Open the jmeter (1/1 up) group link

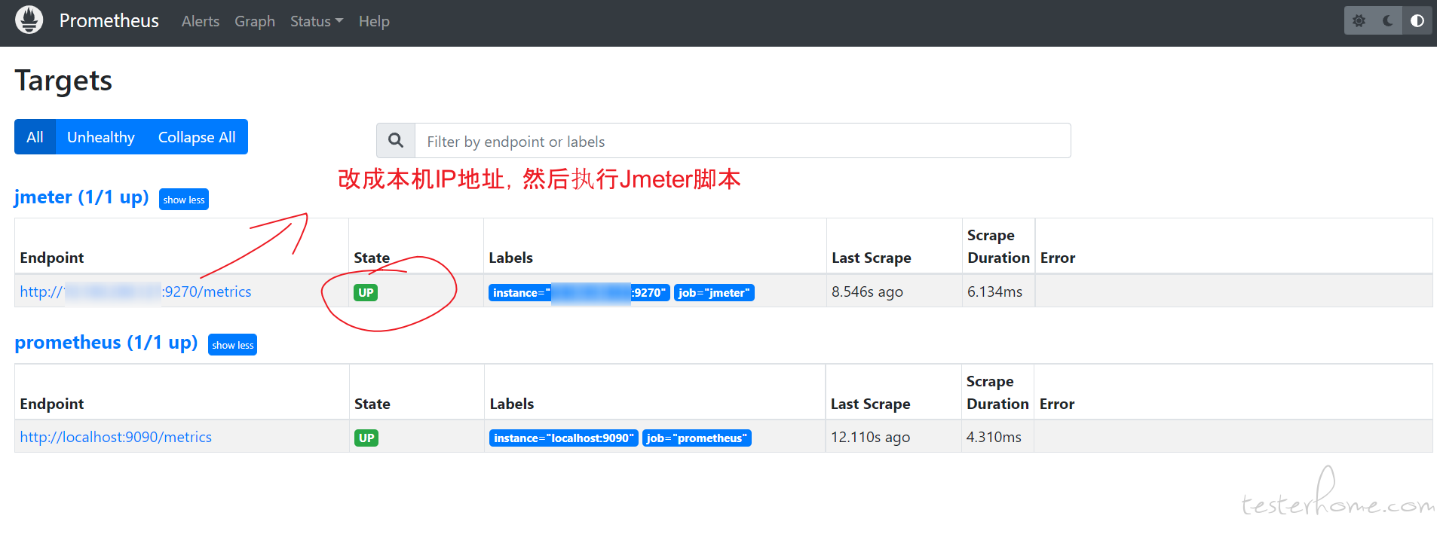click(81, 197)
